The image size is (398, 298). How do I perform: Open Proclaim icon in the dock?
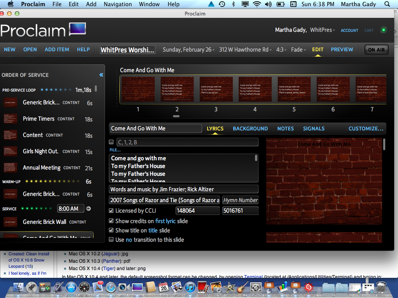click(137, 288)
